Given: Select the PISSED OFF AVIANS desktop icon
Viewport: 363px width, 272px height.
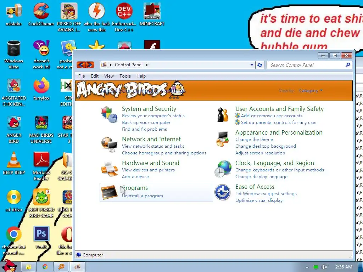Looking at the screenshot, I should (69, 11).
